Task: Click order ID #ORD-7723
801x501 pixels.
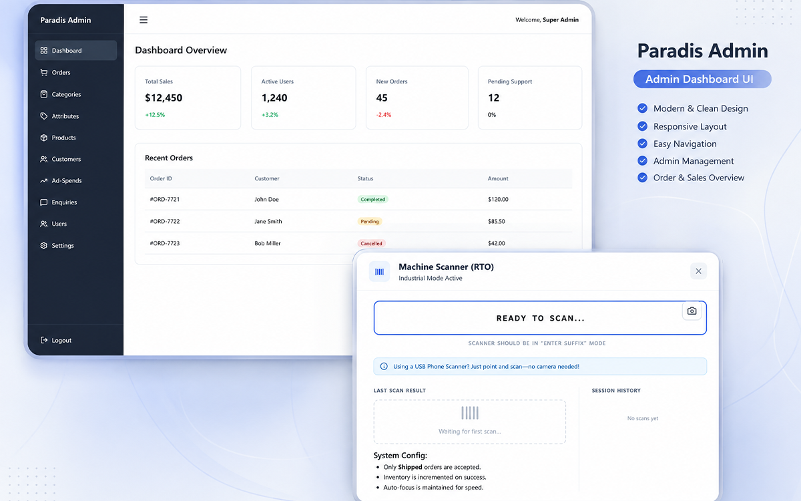Action: [x=165, y=244]
